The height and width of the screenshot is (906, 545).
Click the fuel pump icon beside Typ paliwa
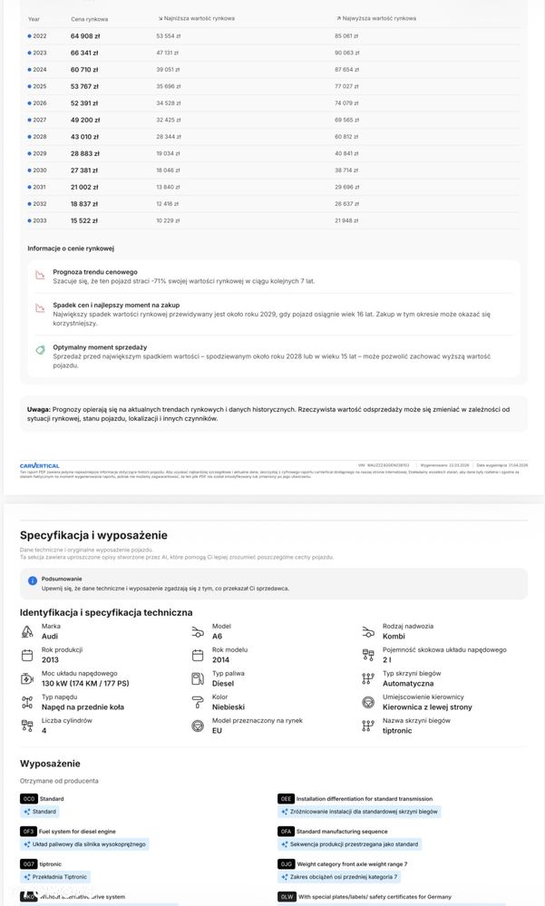197,677
